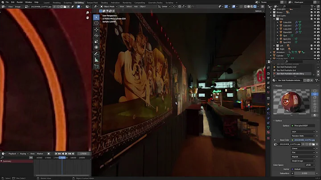Open sRGB color space dropdown
321x180 pixels.
click(310, 165)
